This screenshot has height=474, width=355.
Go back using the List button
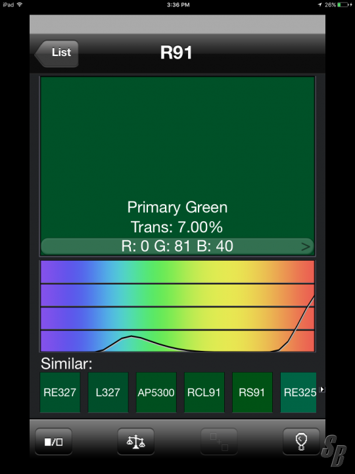click(x=57, y=53)
